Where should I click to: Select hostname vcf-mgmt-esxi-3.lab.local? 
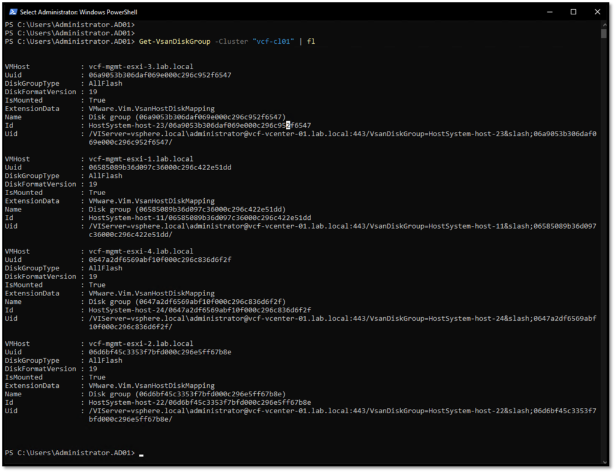click(141, 66)
